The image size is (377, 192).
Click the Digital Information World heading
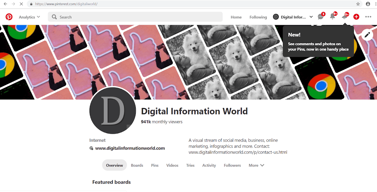click(x=194, y=111)
